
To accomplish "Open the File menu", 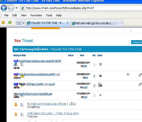I will pos(6,15).
